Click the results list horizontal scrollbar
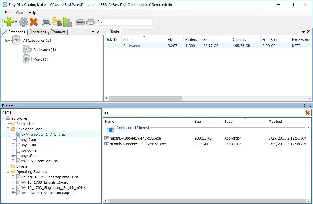The image size is (313, 204). click(207, 201)
